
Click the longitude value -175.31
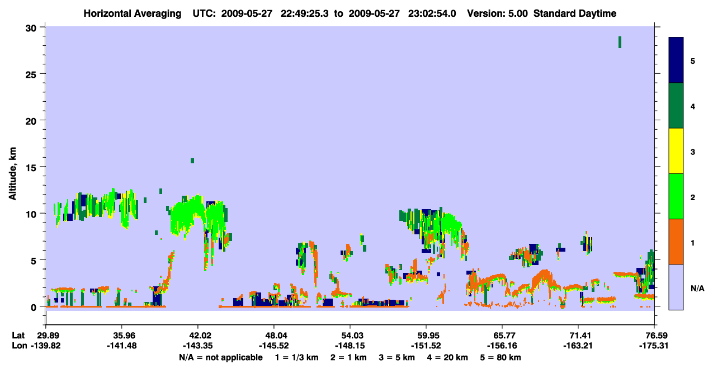(654, 346)
